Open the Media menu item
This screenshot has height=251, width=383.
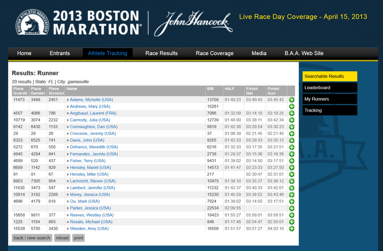(x=259, y=53)
